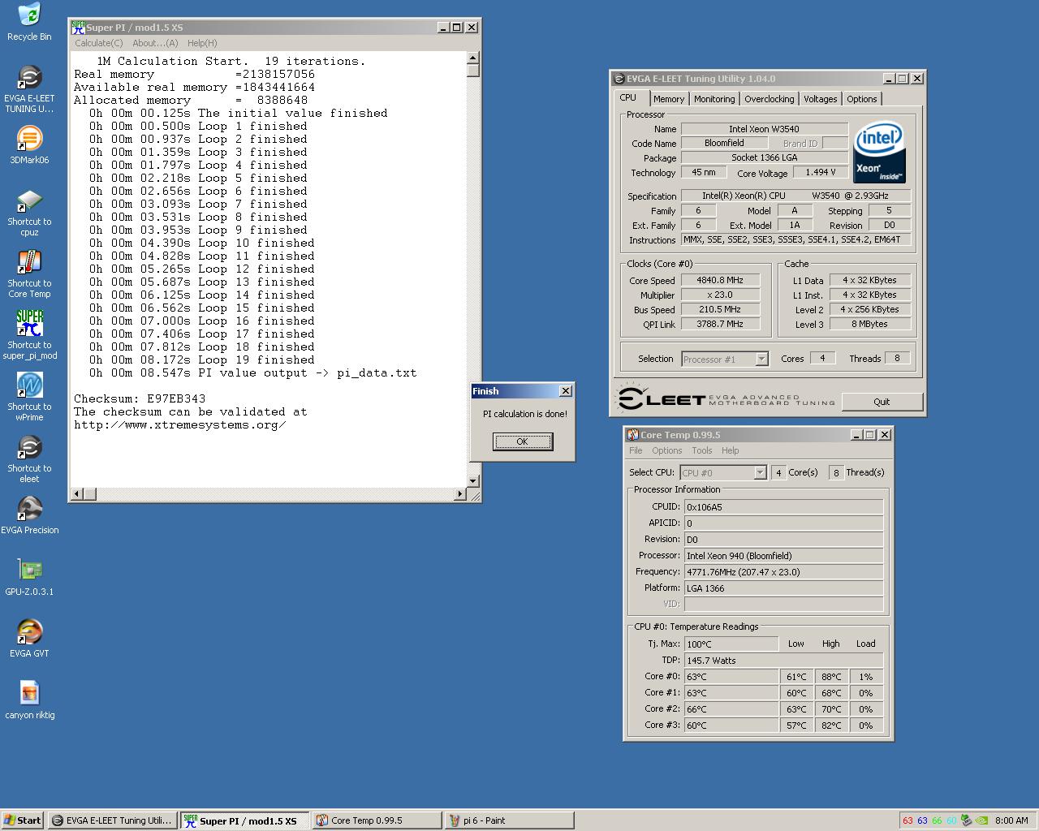
Task: Open File menu in Core Temp
Action: tap(636, 450)
